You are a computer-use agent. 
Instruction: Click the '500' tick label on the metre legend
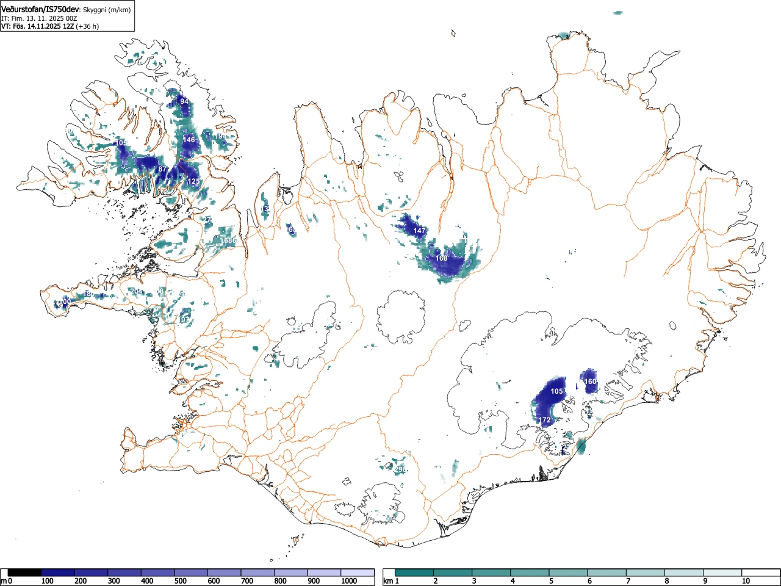[x=180, y=581]
